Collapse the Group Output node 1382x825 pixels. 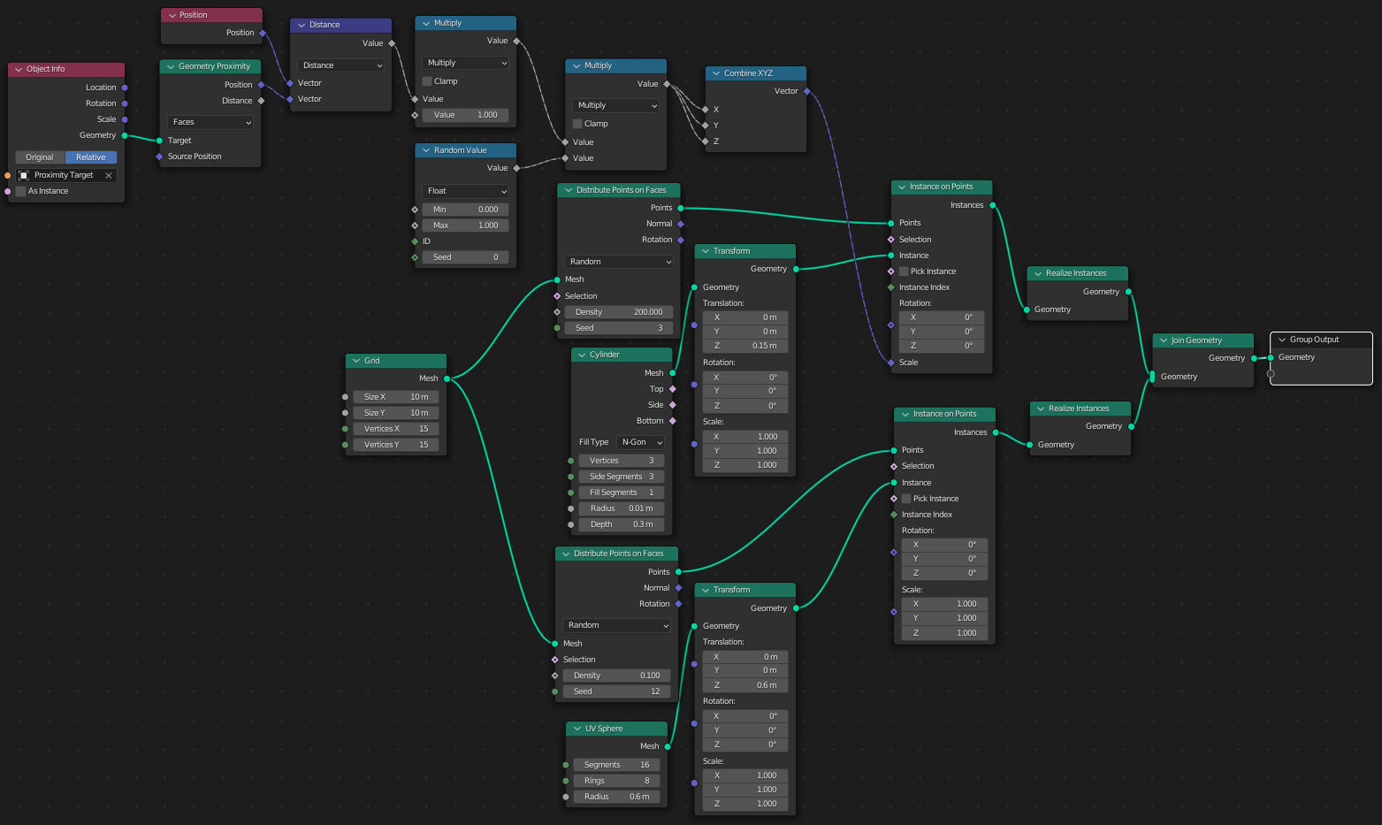pyautogui.click(x=1282, y=340)
